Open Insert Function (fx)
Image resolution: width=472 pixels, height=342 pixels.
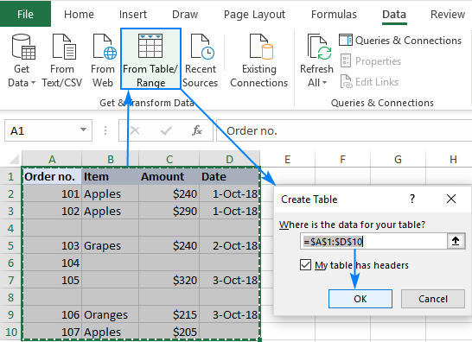click(197, 130)
